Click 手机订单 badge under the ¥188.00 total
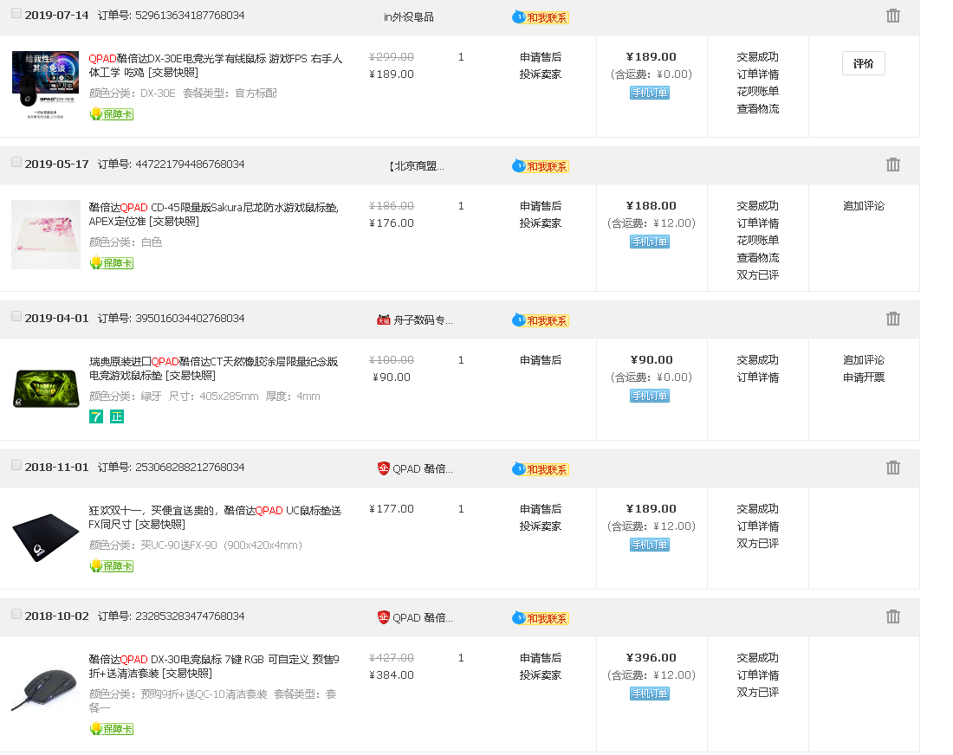 (x=650, y=242)
